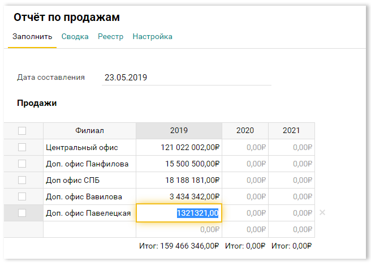Check the Доп. офис Павелецкая row checkbox
Viewport: 371px width, 265px height.
click(22, 213)
